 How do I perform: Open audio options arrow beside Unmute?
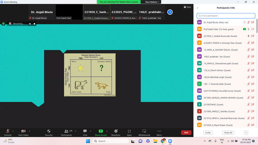[x=13, y=131]
